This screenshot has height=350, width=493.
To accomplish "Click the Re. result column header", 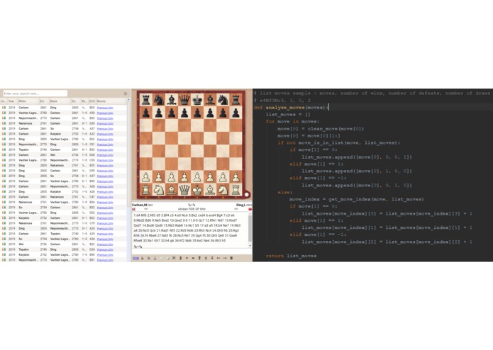I will tap(84, 101).
